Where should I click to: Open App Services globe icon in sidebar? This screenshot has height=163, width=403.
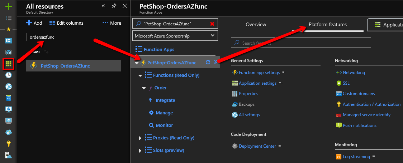(x=9, y=87)
